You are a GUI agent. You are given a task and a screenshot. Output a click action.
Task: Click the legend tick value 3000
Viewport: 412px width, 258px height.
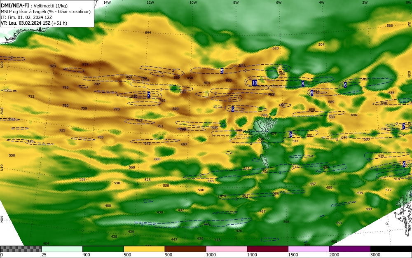[x=375, y=255]
